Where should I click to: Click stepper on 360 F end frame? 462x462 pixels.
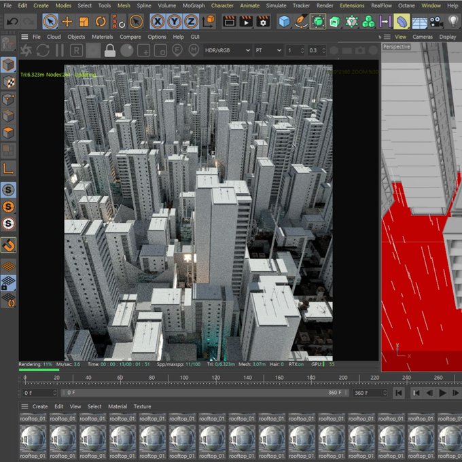pos(385,393)
